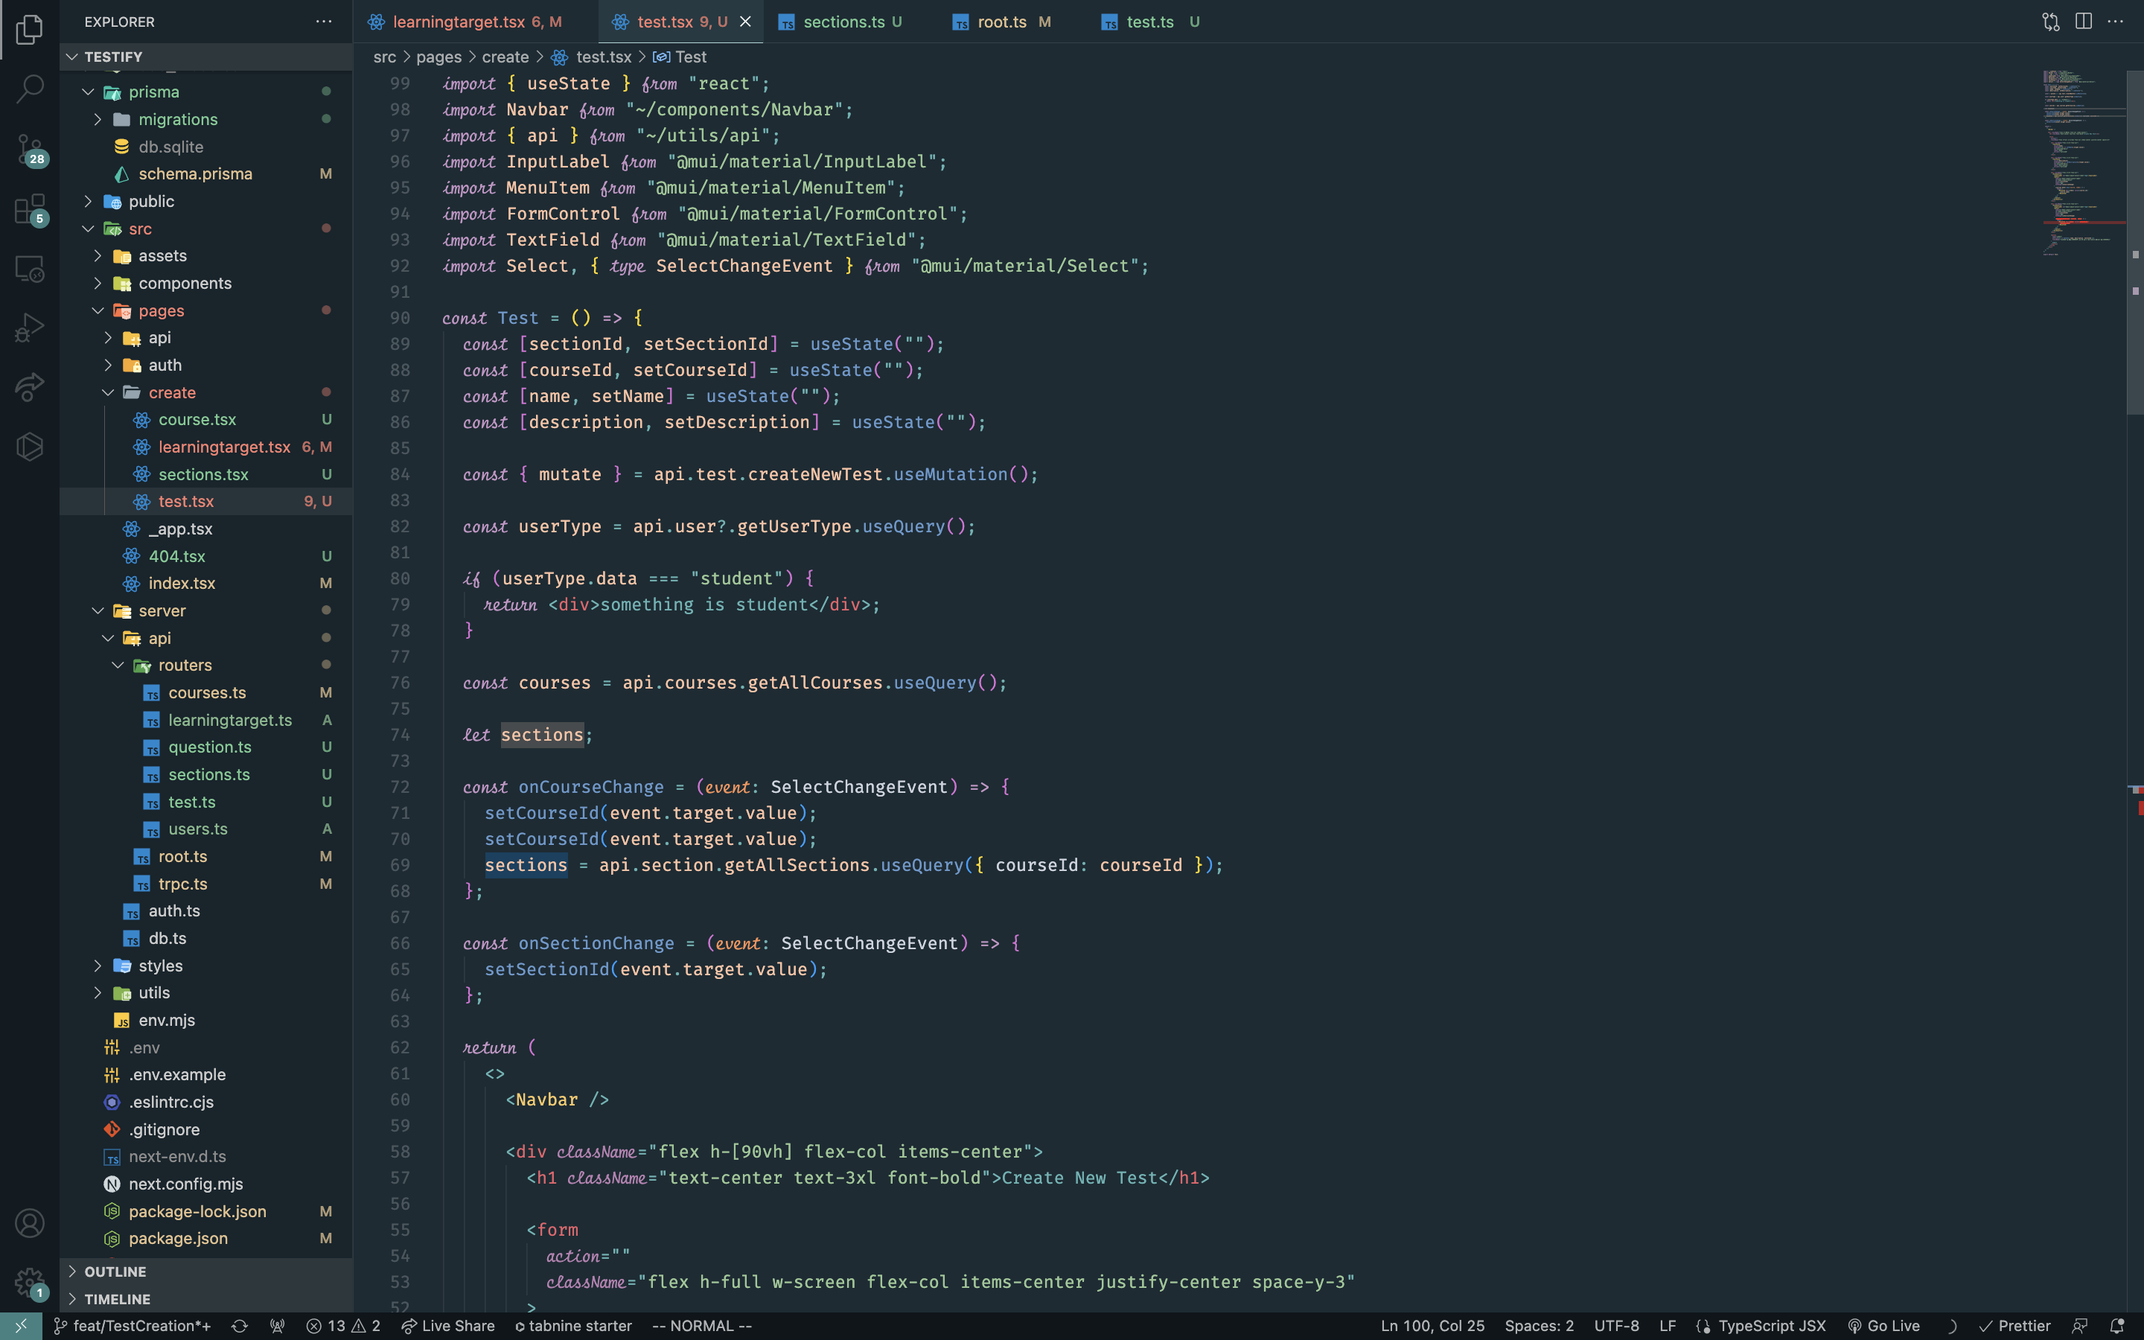The image size is (2144, 1340).
Task: Open the feat/TestCreation branch menu
Action: click(133, 1326)
